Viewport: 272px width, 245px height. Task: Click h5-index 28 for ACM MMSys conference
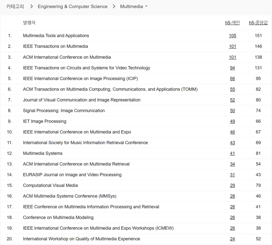click(232, 196)
